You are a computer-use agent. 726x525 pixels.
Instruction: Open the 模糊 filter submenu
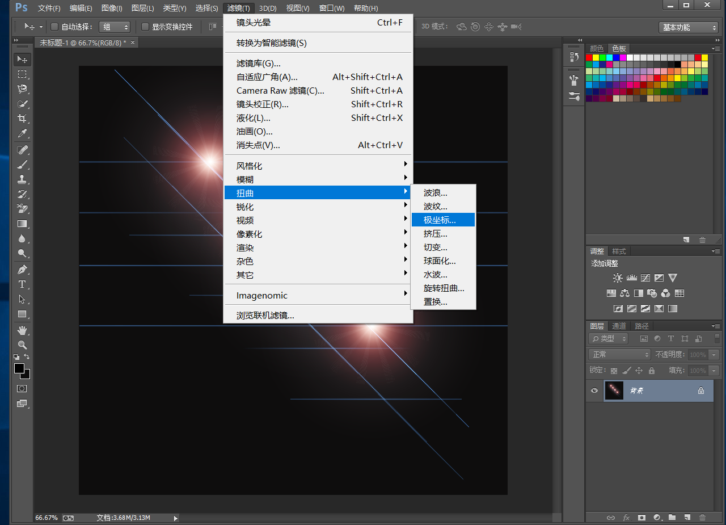(x=318, y=179)
